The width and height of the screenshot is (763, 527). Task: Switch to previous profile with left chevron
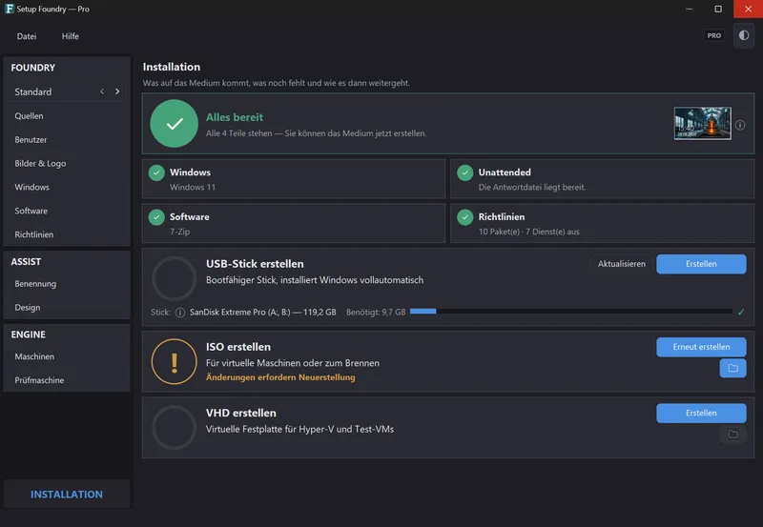coord(102,91)
